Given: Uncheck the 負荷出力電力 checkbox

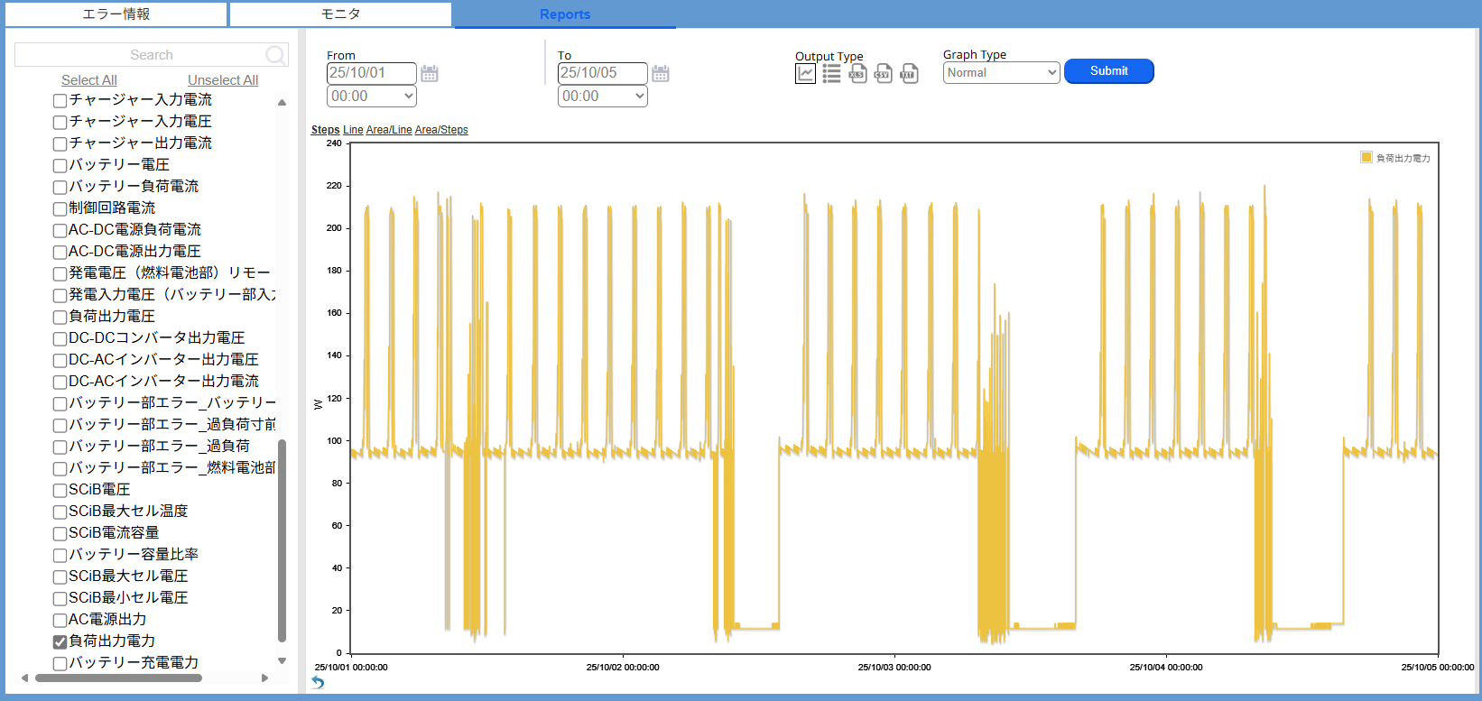Looking at the screenshot, I should [60, 641].
